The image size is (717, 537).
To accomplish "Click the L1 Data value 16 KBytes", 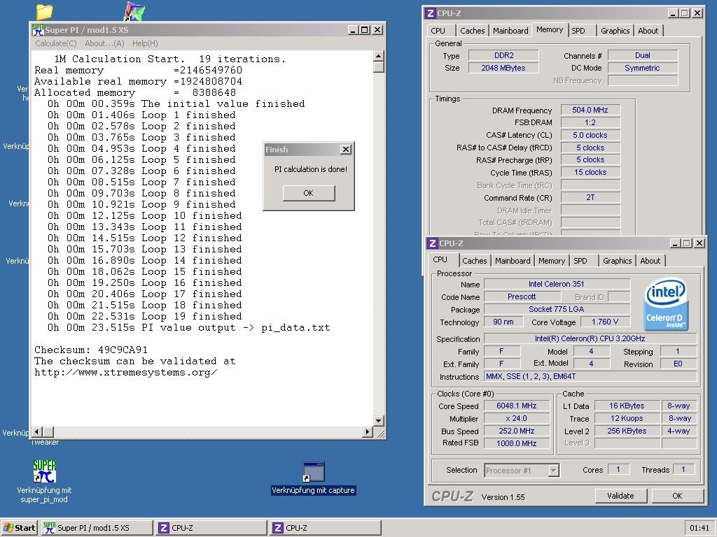I will coord(627,406).
